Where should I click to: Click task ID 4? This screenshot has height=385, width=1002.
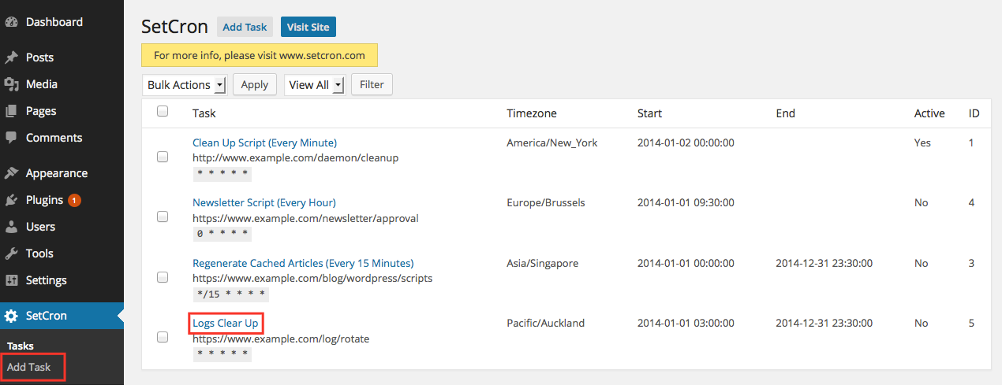[x=971, y=202]
